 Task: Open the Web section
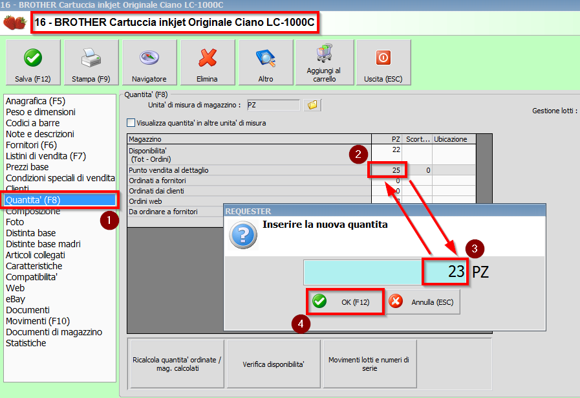(15, 288)
